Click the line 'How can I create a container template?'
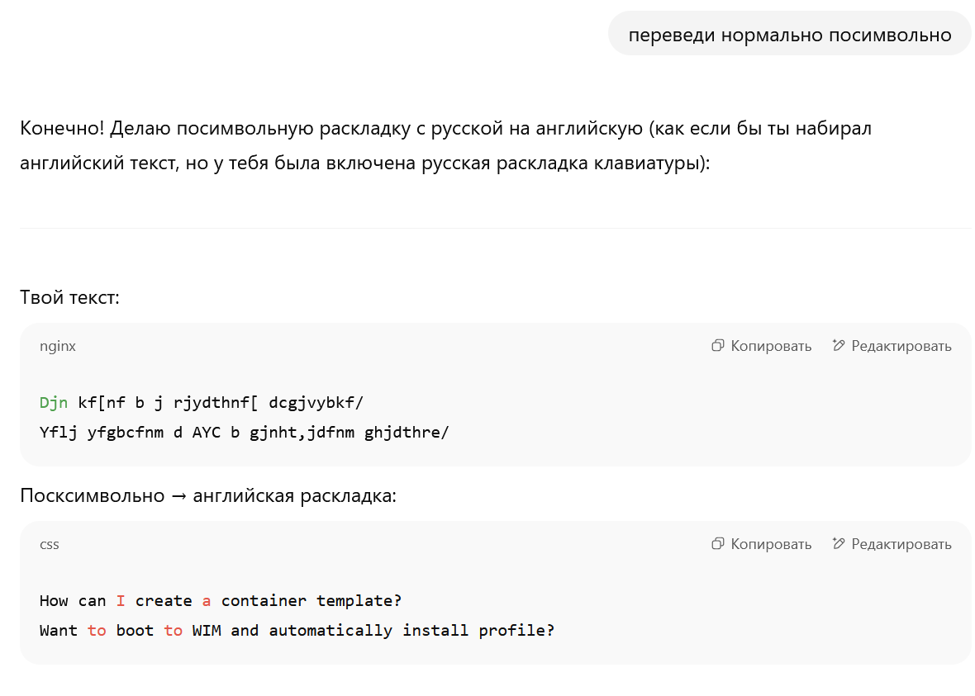This screenshot has height=696, width=975. [x=220, y=601]
